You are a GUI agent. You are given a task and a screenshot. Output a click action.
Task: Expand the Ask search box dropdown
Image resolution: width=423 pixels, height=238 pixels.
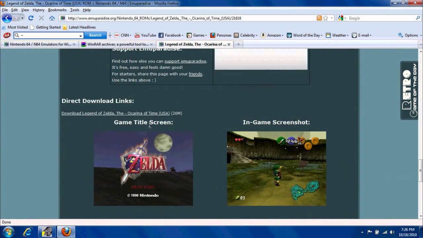click(x=80, y=35)
